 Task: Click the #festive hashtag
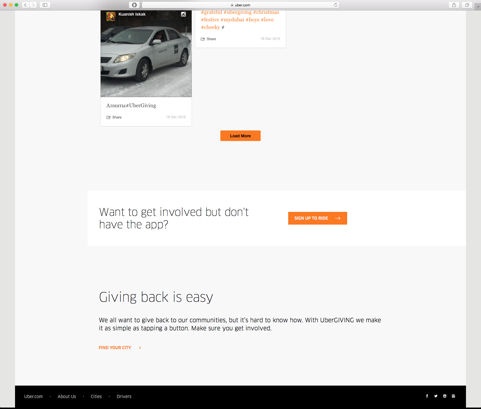click(x=210, y=20)
